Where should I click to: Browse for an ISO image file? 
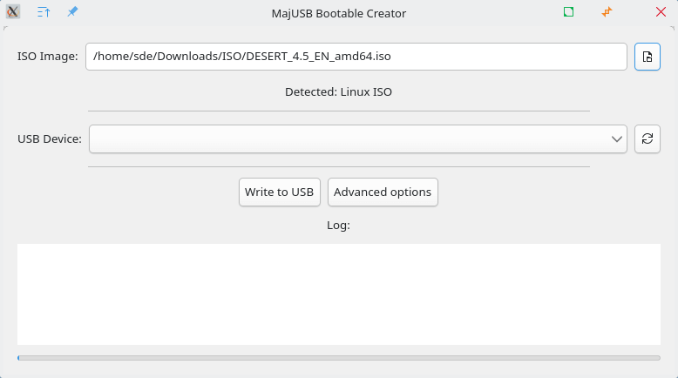pos(647,57)
